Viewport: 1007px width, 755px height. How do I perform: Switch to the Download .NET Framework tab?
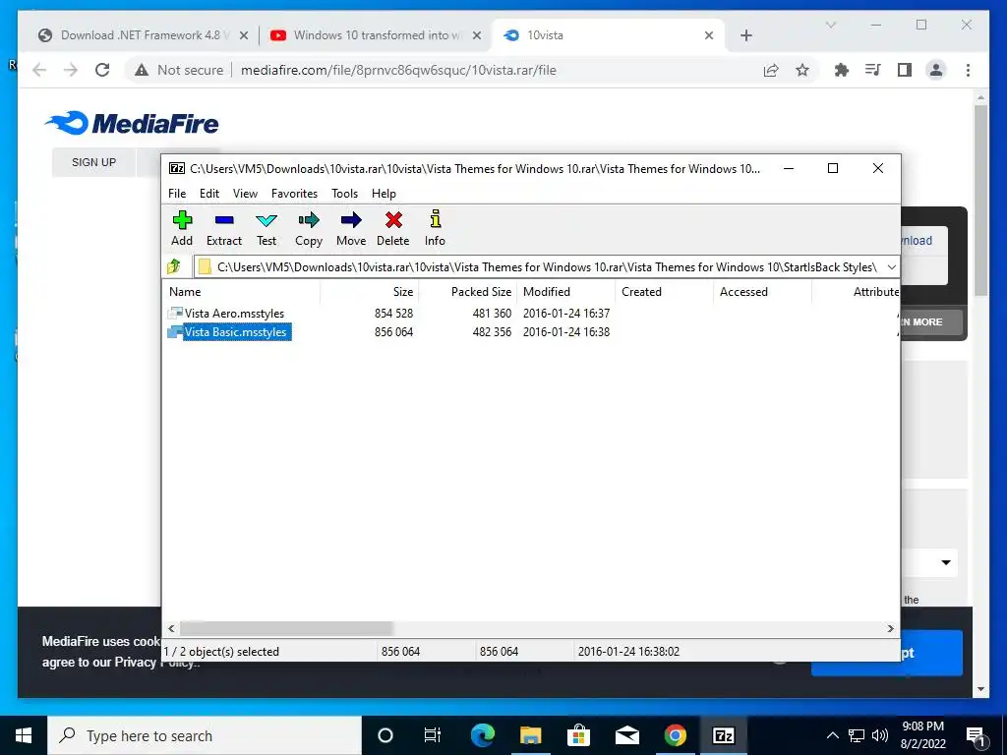[144, 35]
